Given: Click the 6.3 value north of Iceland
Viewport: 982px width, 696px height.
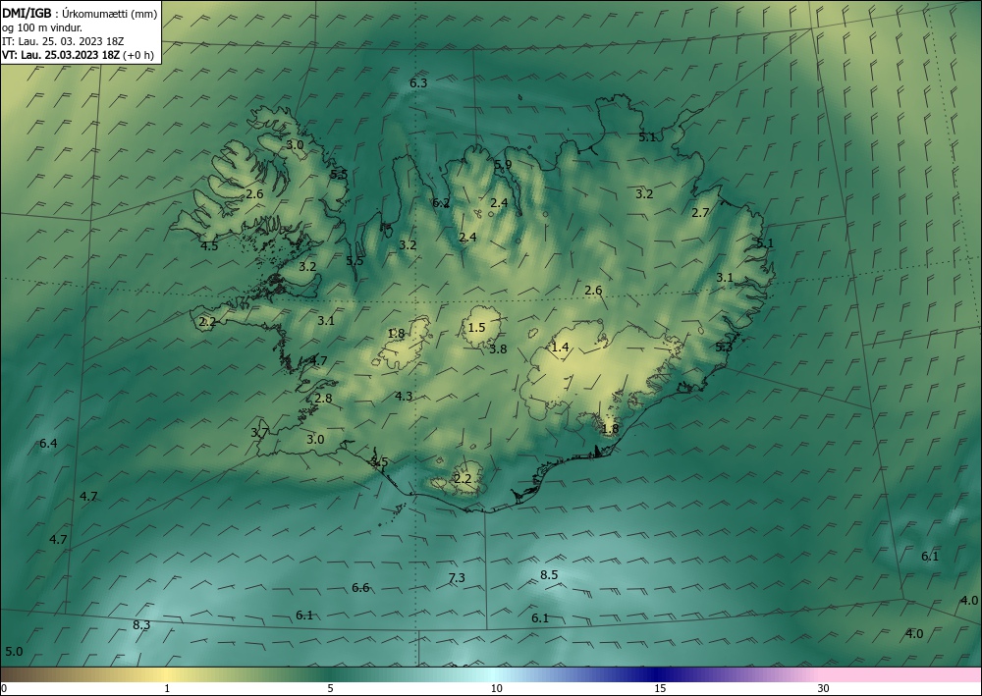Looking at the screenshot, I should 418,82.
